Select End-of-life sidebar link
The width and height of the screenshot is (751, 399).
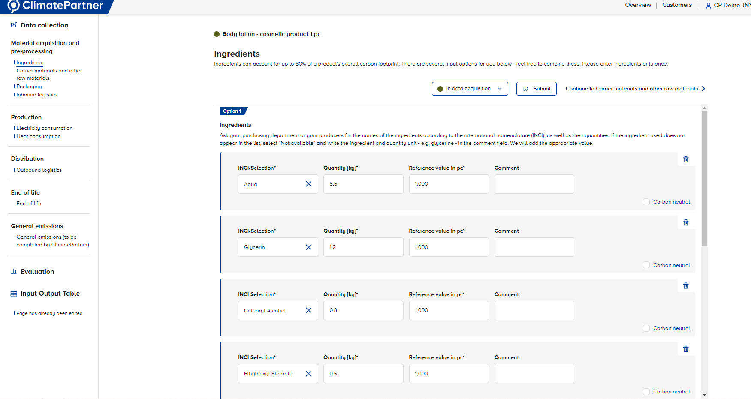pos(29,204)
